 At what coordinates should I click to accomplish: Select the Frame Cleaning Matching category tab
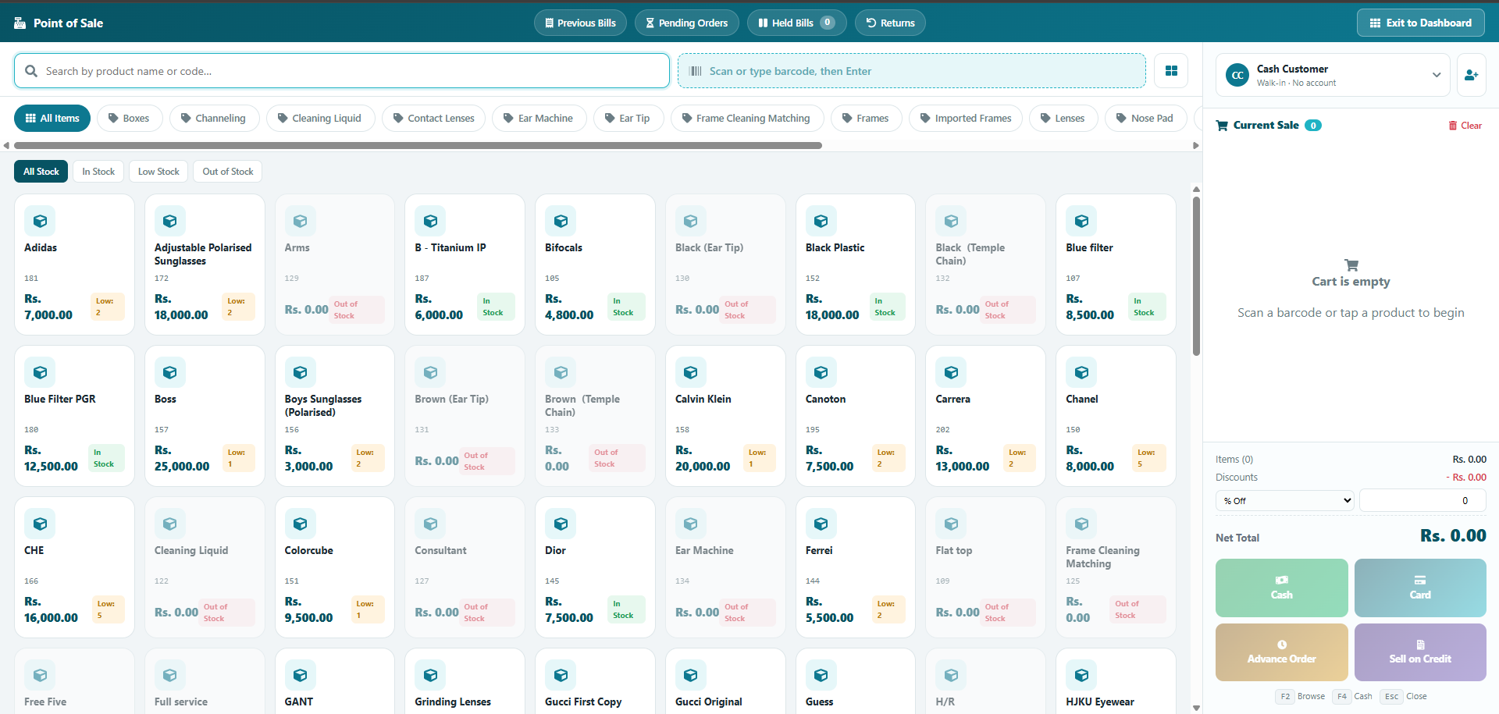746,119
